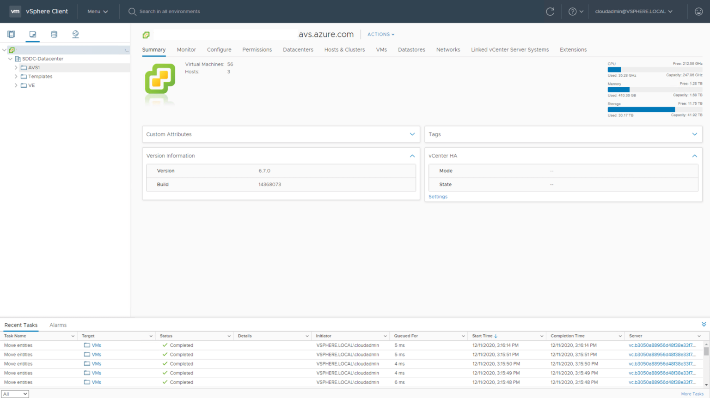710x398 pixels.
Task: Switch to the VMs and Templates inventory icon
Action: point(32,34)
